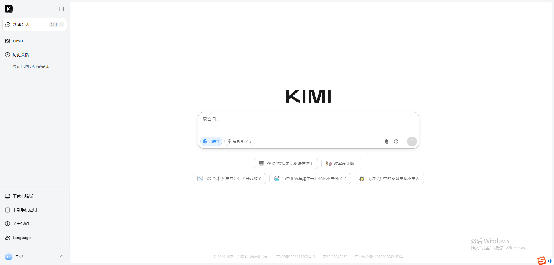Toggle 长思考 (k1.5) reasoning mode
Image resolution: width=554 pixels, height=265 pixels.
pyautogui.click(x=240, y=141)
